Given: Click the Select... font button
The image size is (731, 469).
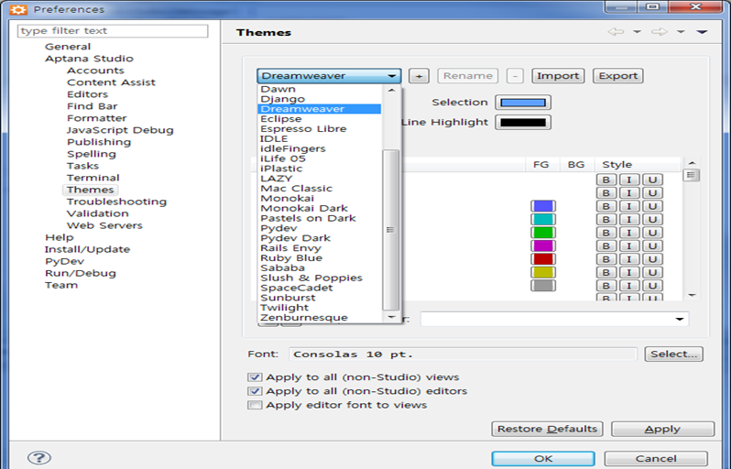Looking at the screenshot, I should (674, 354).
